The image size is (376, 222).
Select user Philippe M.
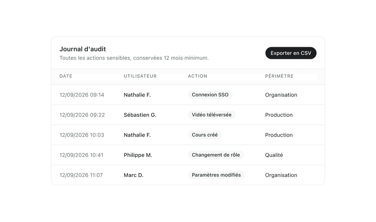138,155
